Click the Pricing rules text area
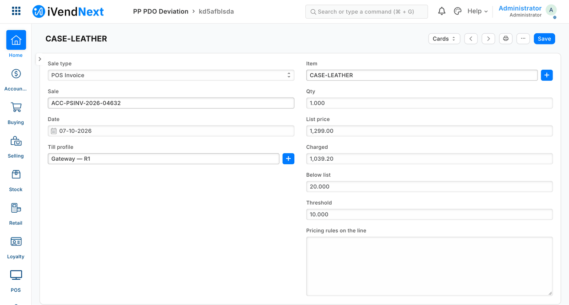The width and height of the screenshot is (569, 305). (429, 266)
